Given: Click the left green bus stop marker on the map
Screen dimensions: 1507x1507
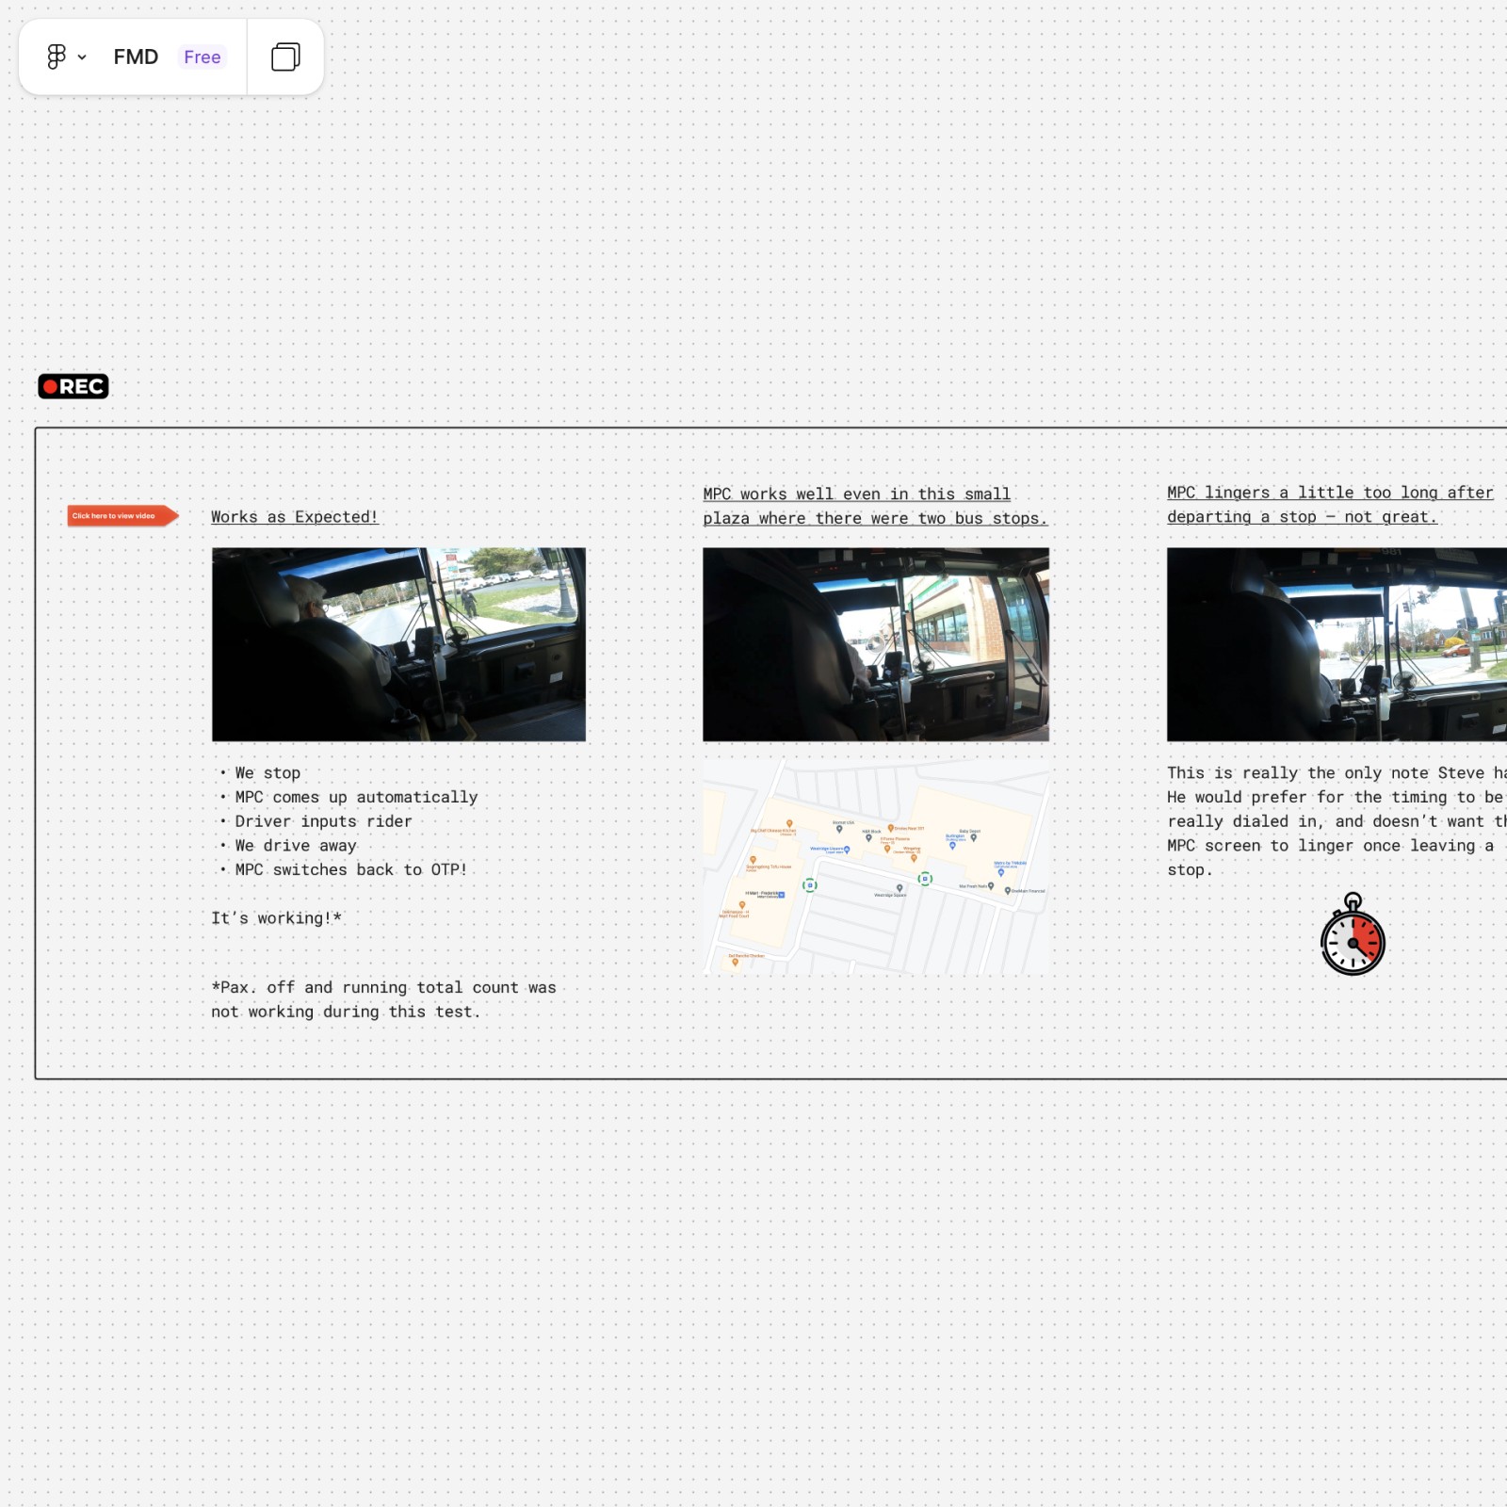Looking at the screenshot, I should click(x=810, y=884).
